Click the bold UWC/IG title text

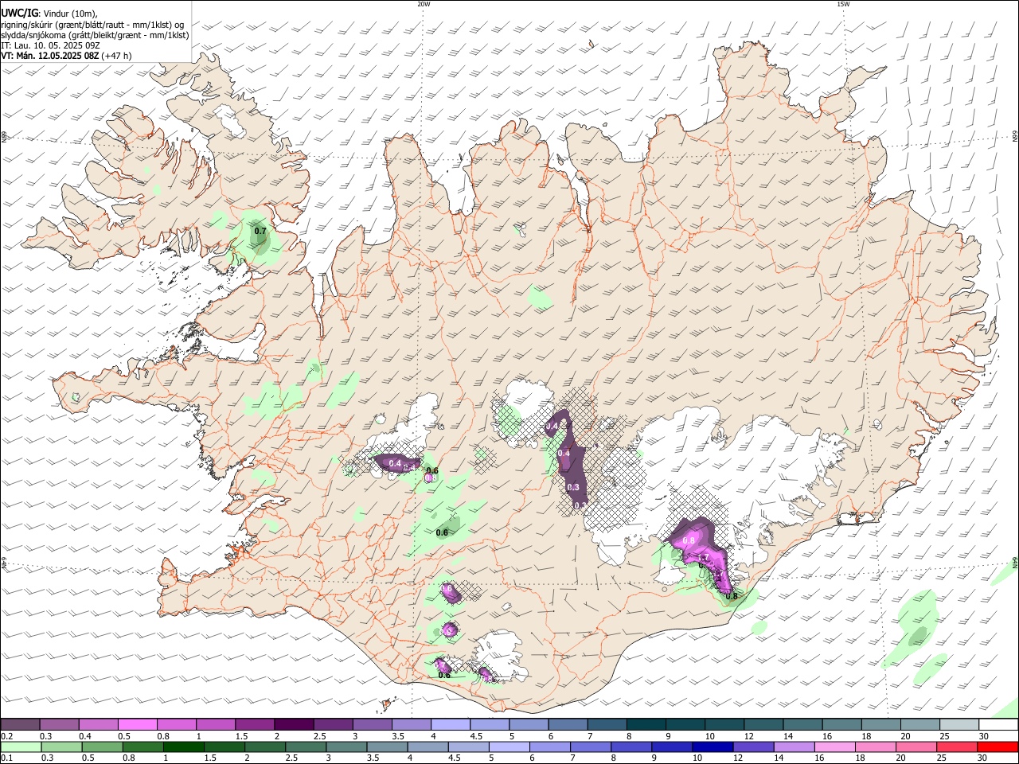[19, 14]
